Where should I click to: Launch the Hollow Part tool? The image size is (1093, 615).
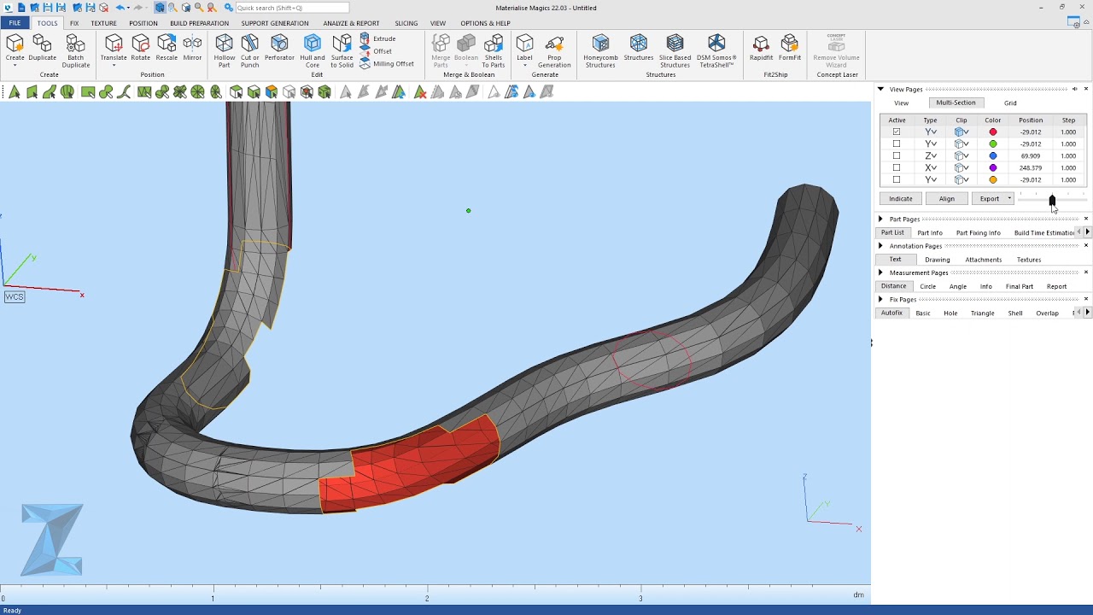coord(224,51)
